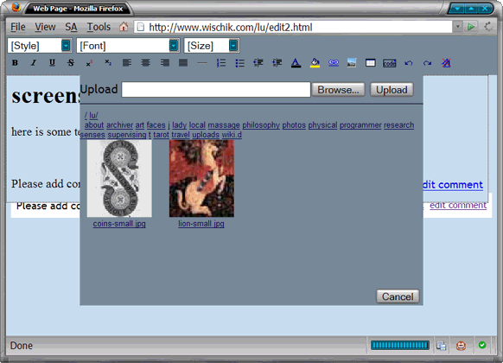The height and width of the screenshot is (363, 503).
Task: Insert bulleted list
Action: (239, 63)
